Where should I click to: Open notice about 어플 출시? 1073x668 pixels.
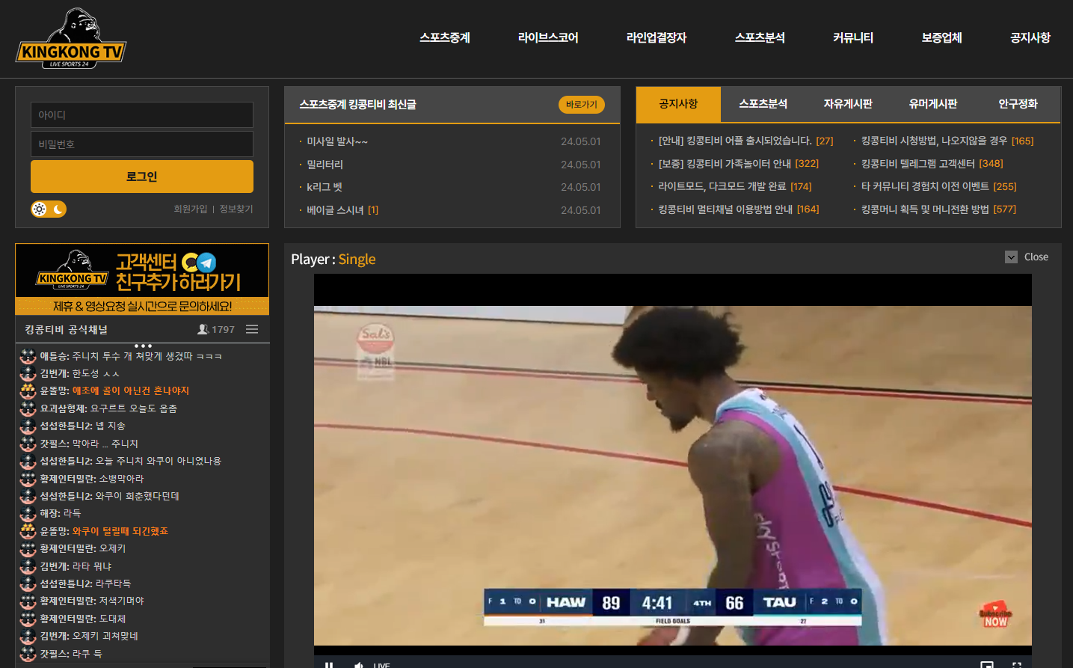(735, 141)
